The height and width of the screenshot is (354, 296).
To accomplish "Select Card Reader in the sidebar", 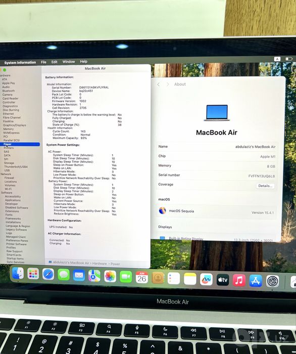I will pos(11,99).
